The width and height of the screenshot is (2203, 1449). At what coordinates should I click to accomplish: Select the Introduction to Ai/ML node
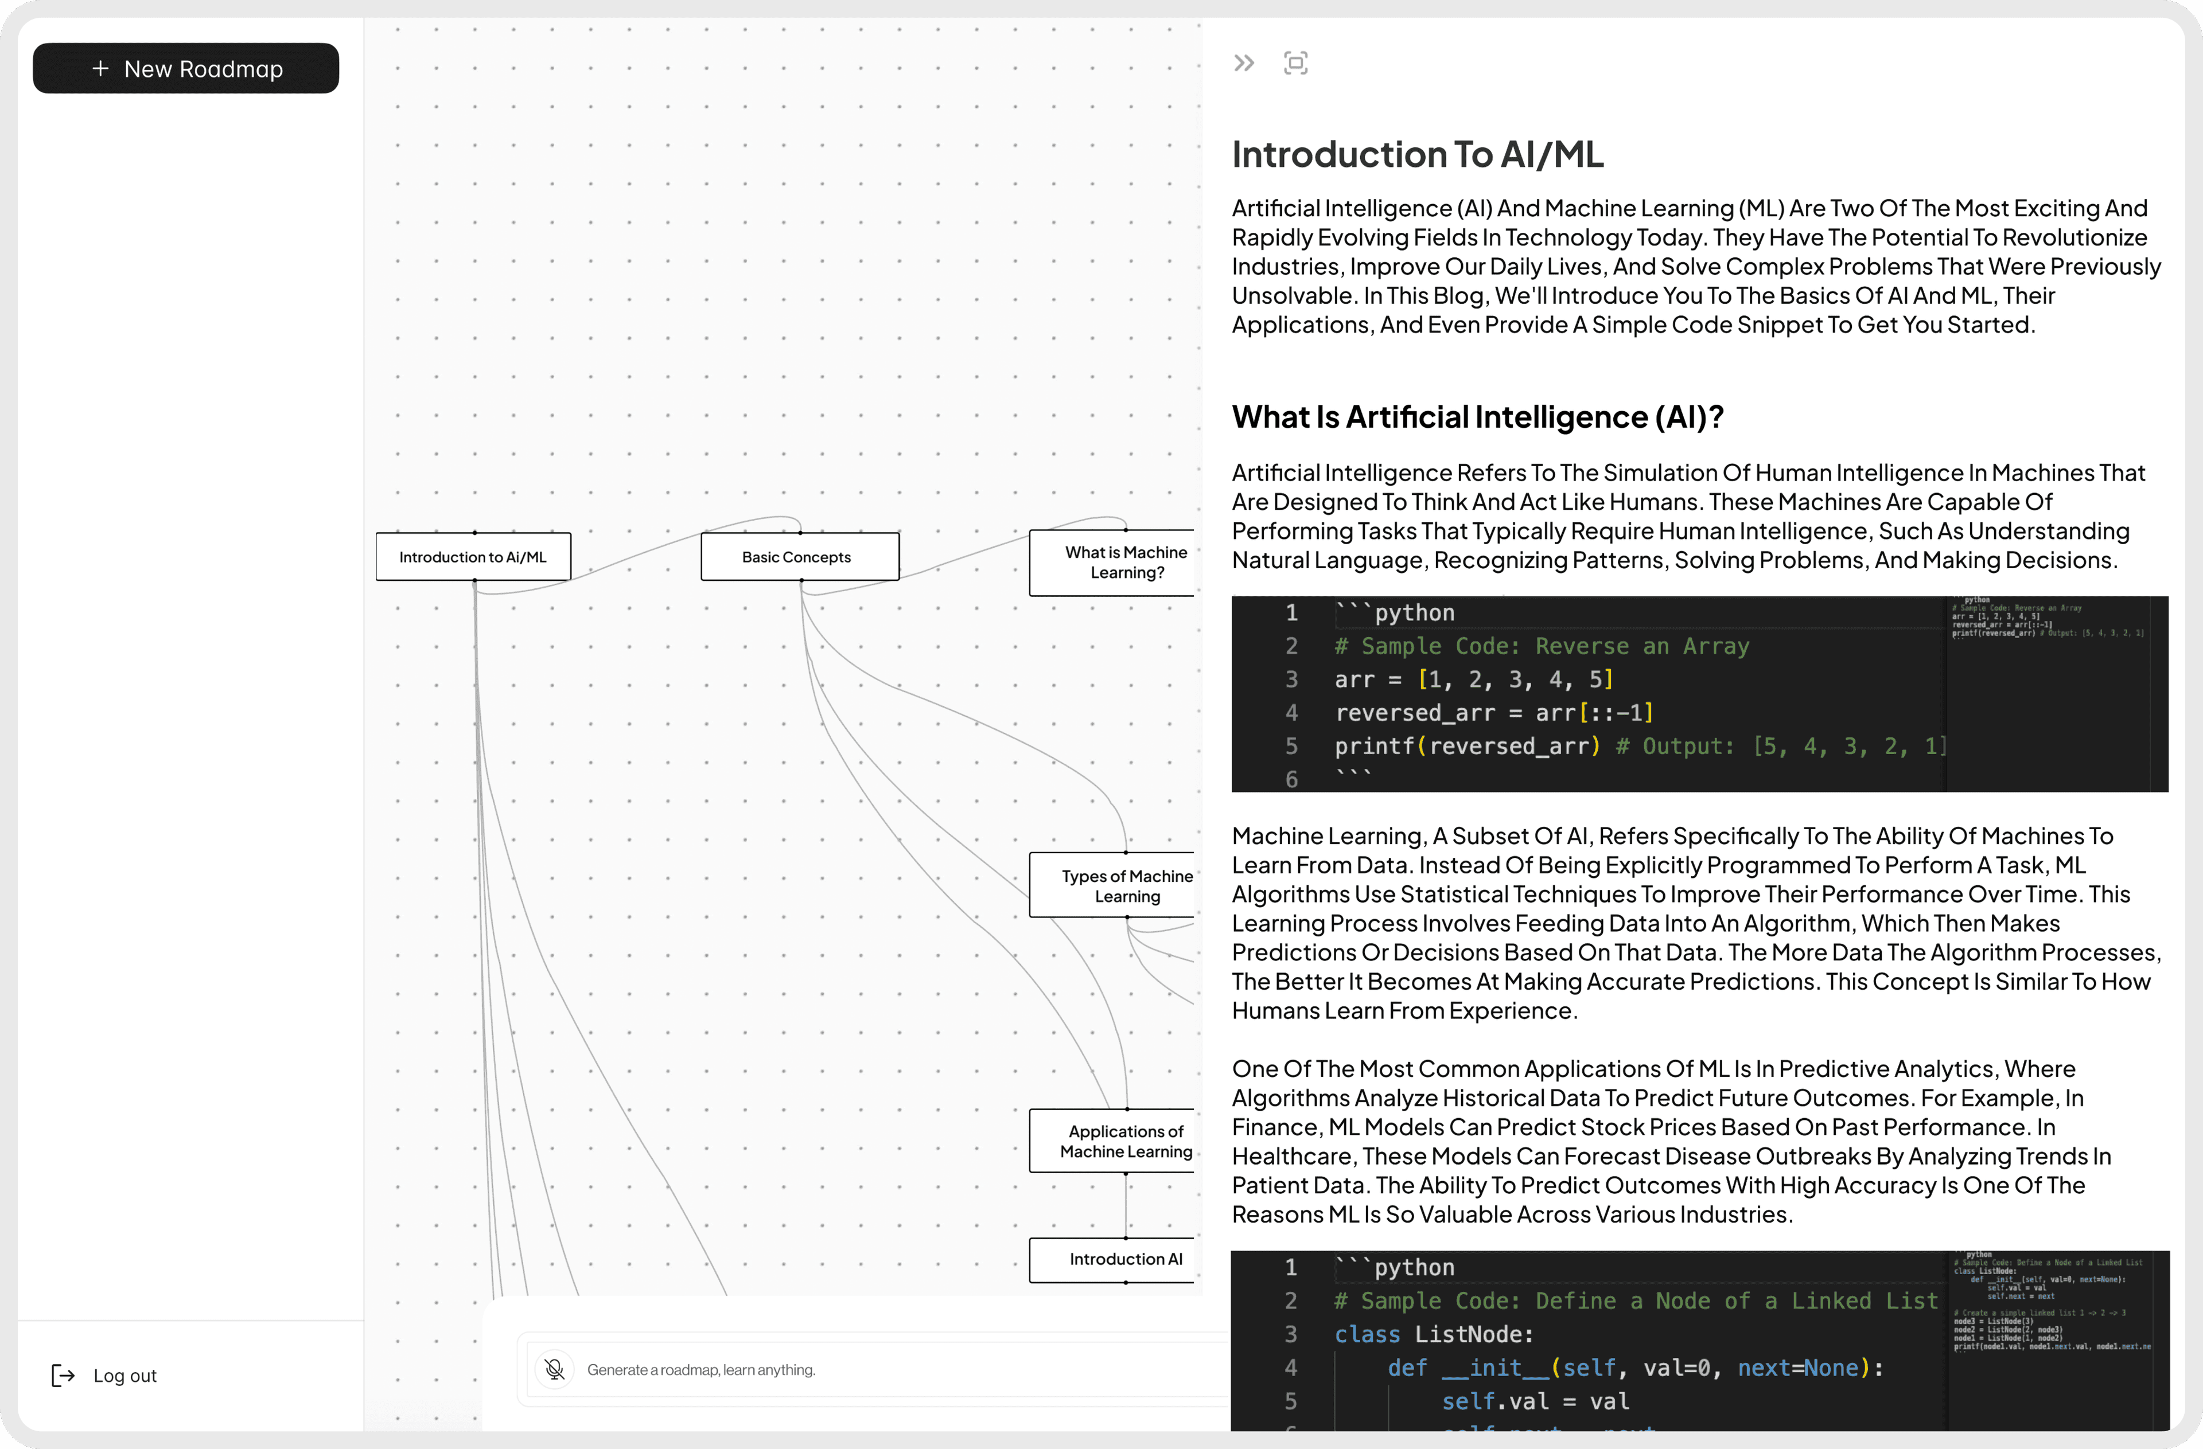473,557
